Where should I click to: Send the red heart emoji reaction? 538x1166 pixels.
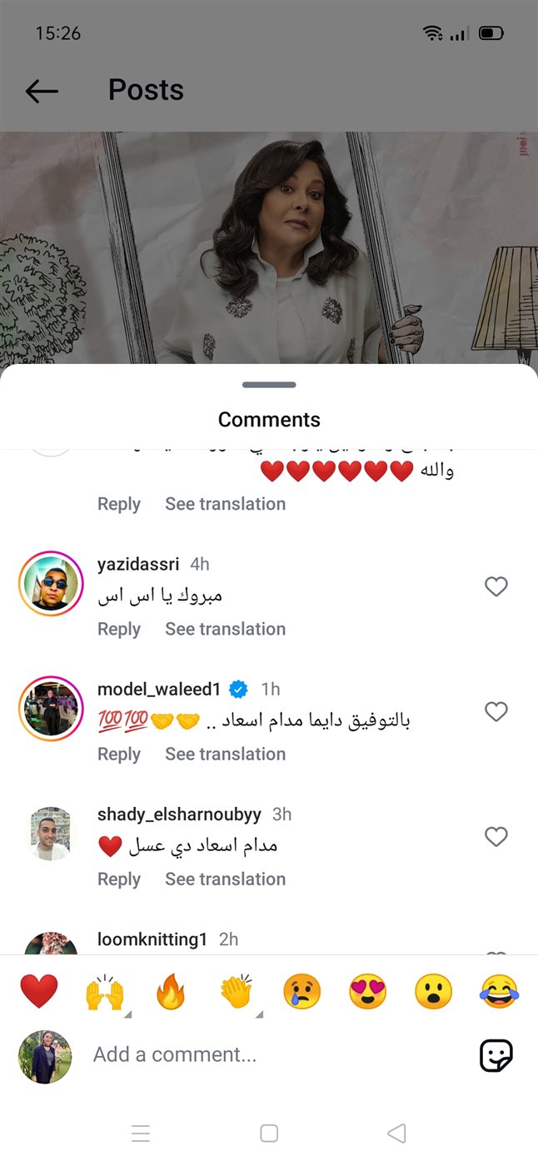coord(39,992)
